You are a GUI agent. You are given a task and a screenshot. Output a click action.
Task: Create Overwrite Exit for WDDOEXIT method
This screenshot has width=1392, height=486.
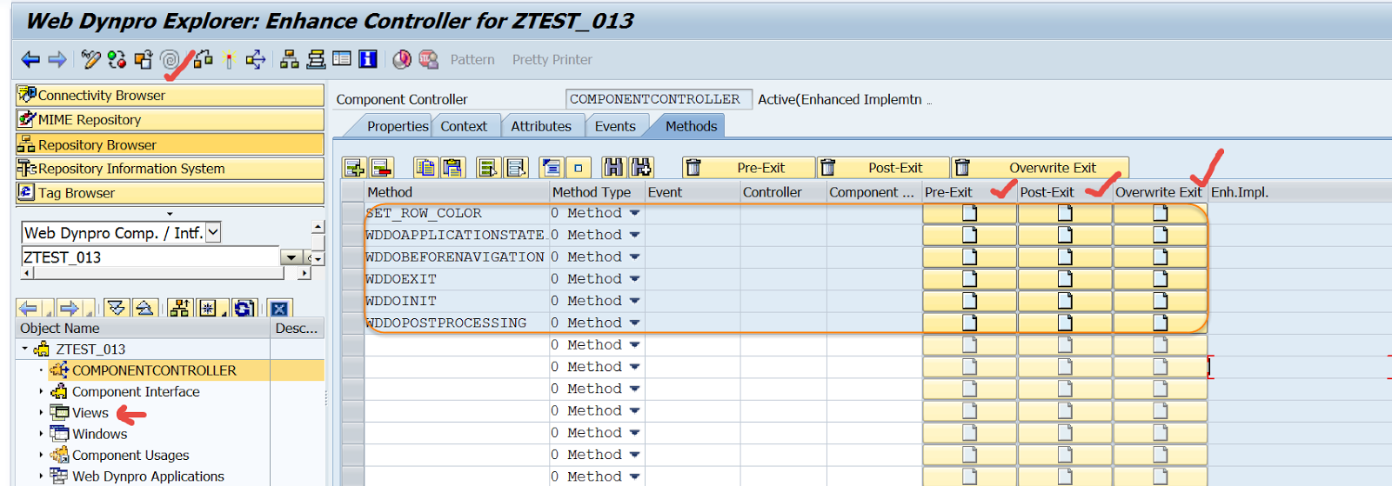1160,279
